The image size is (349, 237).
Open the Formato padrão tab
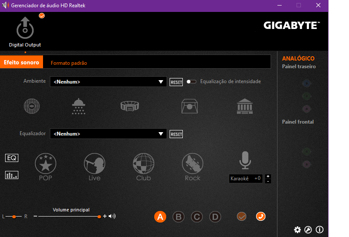click(x=69, y=63)
